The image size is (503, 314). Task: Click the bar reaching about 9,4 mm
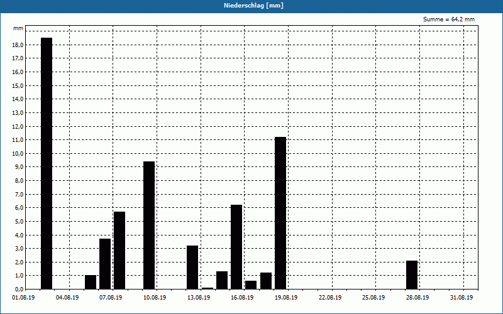(x=149, y=225)
